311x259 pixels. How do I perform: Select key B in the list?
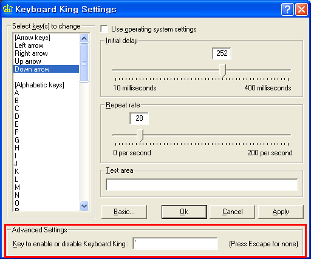coord(46,101)
